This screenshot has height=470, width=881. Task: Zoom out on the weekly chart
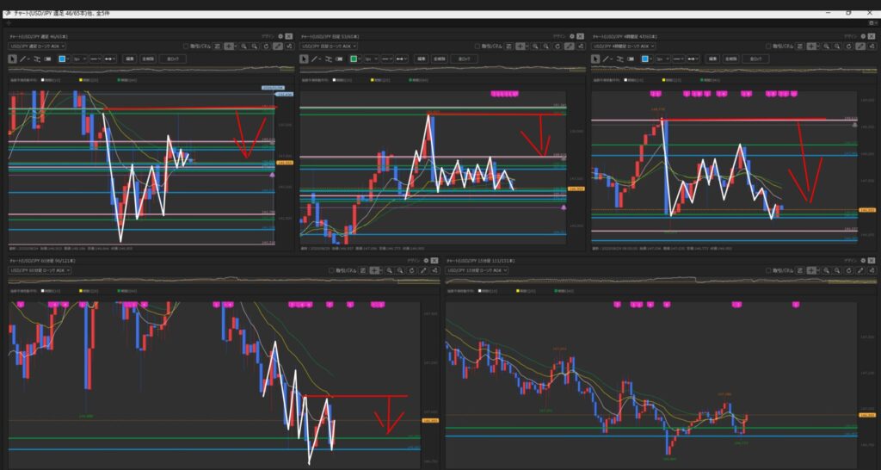coord(255,46)
